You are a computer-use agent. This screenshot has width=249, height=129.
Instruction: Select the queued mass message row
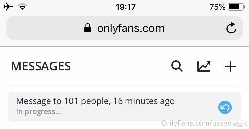click(124, 106)
